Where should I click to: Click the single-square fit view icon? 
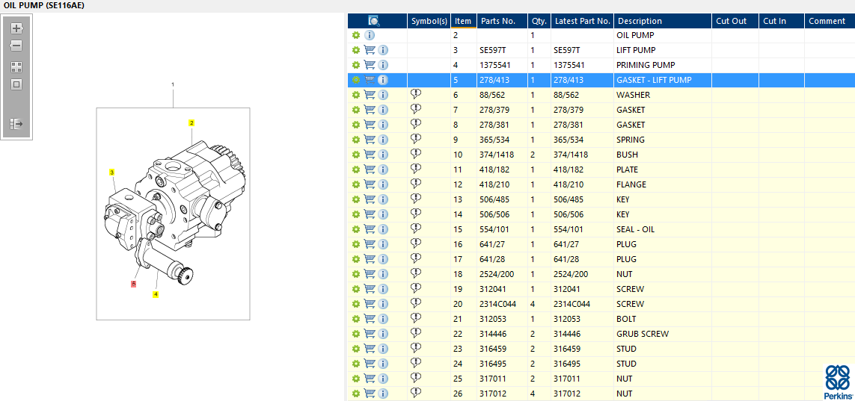point(16,84)
